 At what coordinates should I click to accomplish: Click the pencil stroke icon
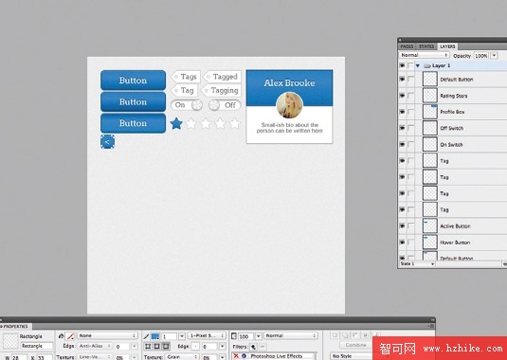[146, 336]
